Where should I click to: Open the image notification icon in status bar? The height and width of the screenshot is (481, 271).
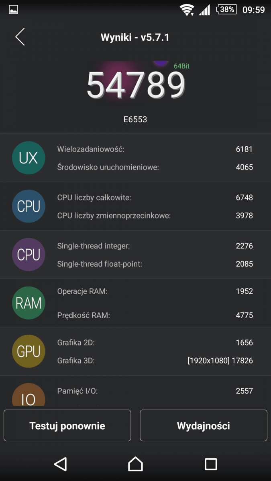pos(13,10)
